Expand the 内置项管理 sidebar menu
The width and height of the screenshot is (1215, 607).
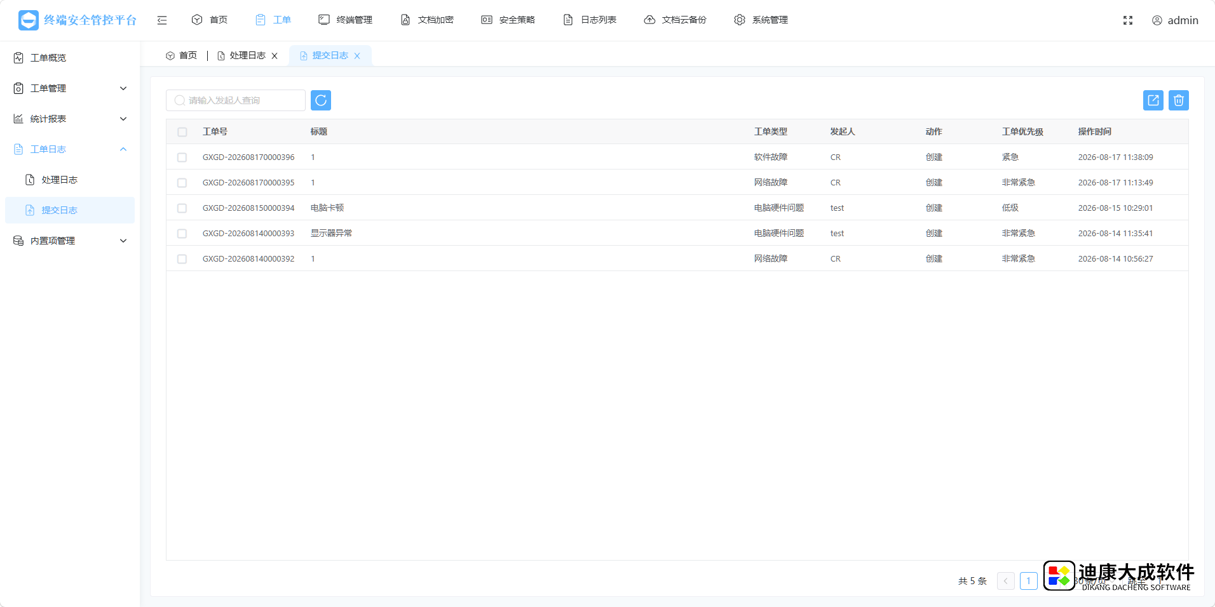click(70, 241)
